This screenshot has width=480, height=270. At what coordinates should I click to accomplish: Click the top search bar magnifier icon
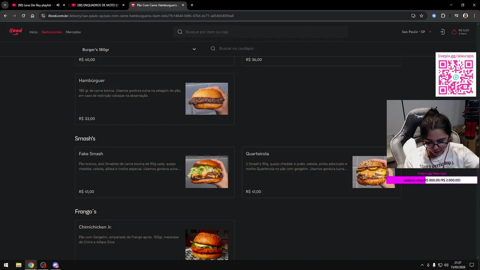point(180,32)
